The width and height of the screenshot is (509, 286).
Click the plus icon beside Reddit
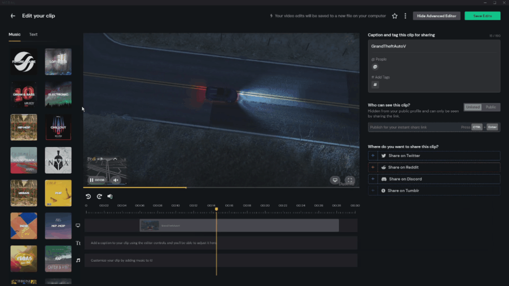point(373,167)
